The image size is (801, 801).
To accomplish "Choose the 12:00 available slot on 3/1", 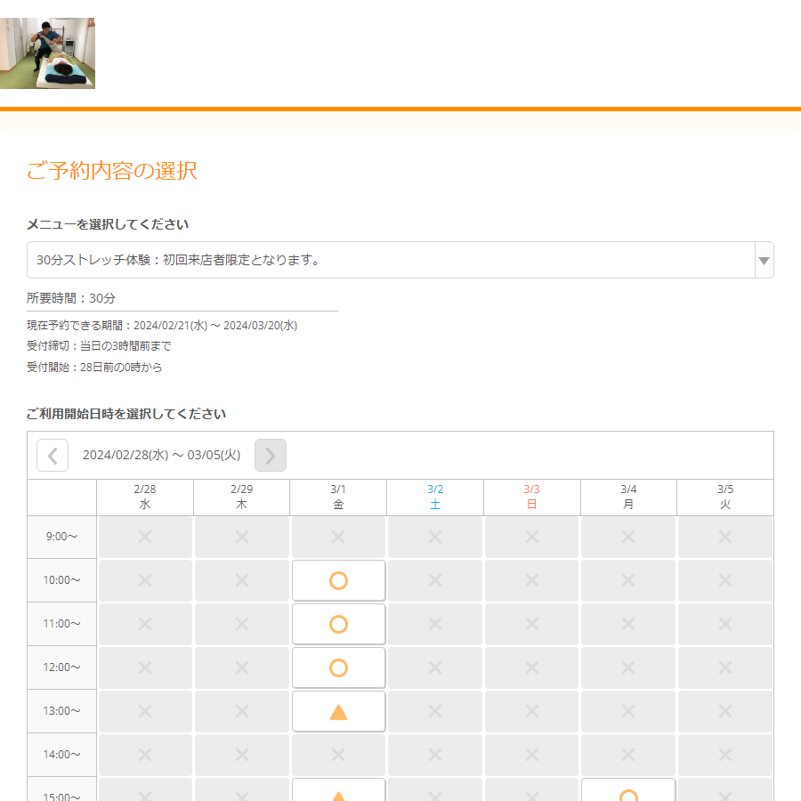I will click(x=338, y=667).
